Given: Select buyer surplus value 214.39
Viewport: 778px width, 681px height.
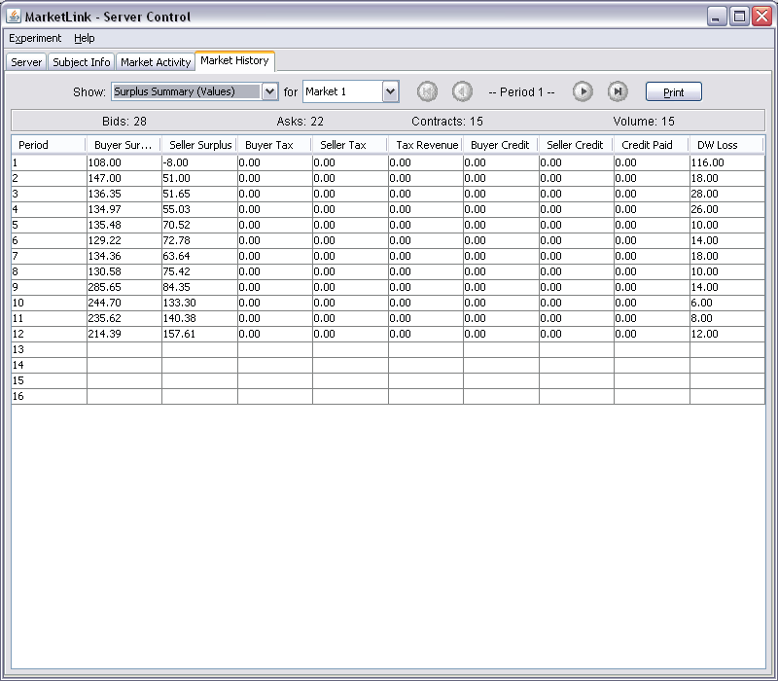Looking at the screenshot, I should (x=124, y=334).
